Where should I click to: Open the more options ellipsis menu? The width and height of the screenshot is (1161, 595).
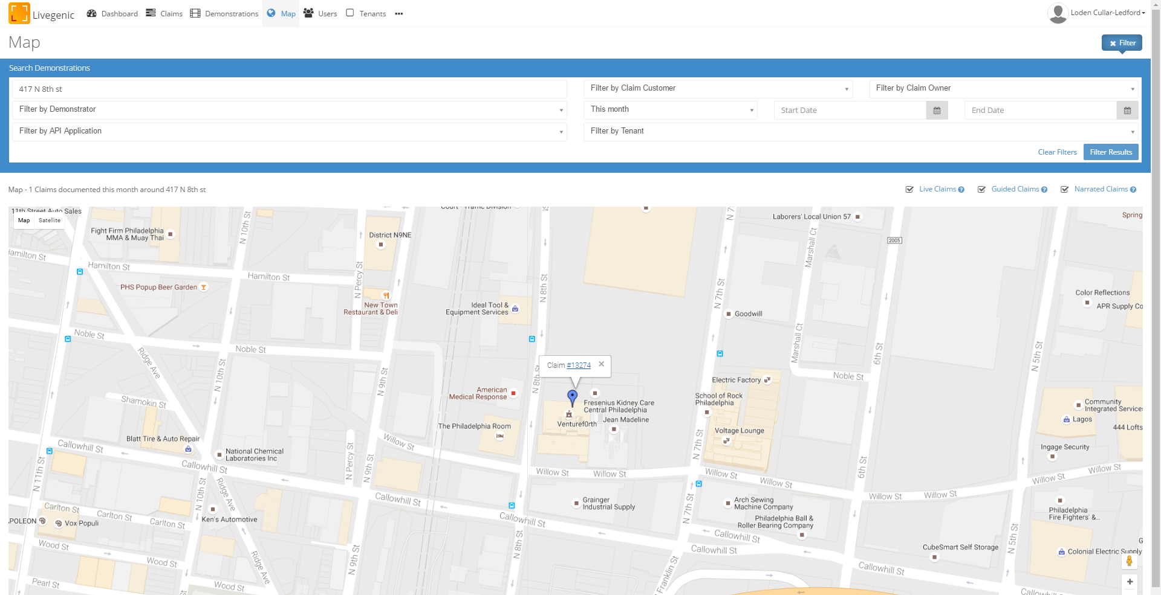(x=399, y=13)
